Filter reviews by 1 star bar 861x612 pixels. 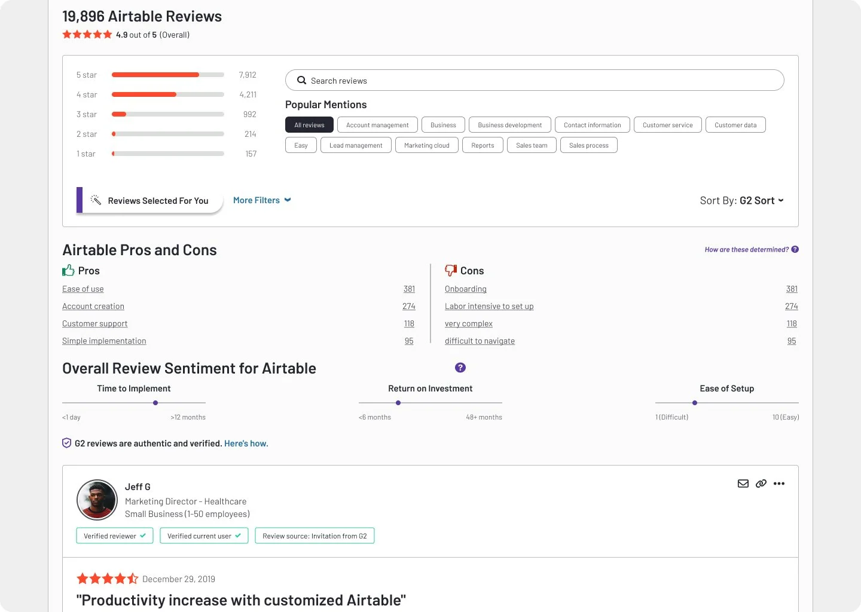click(168, 154)
